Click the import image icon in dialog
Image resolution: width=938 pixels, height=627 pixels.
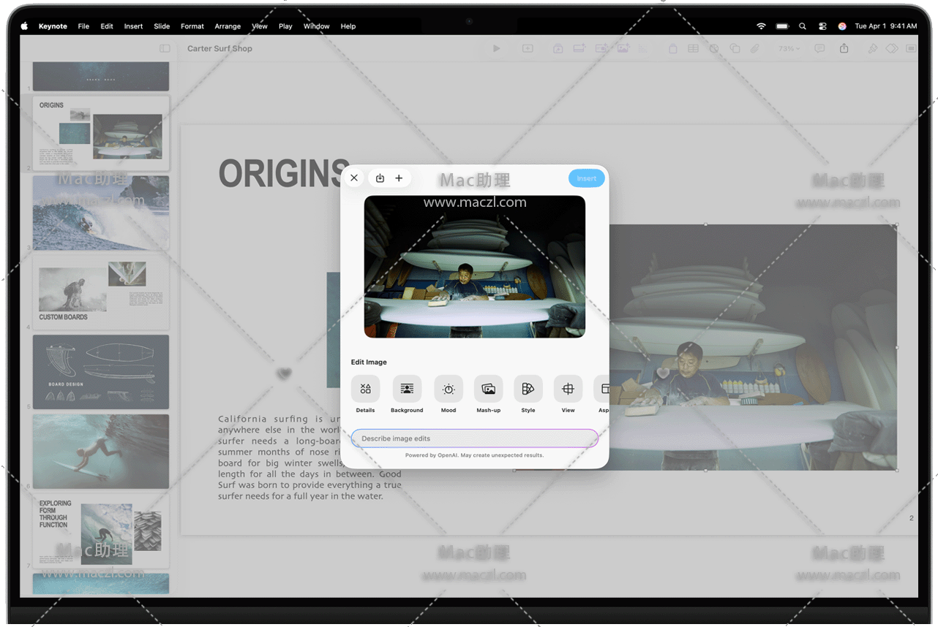point(380,178)
